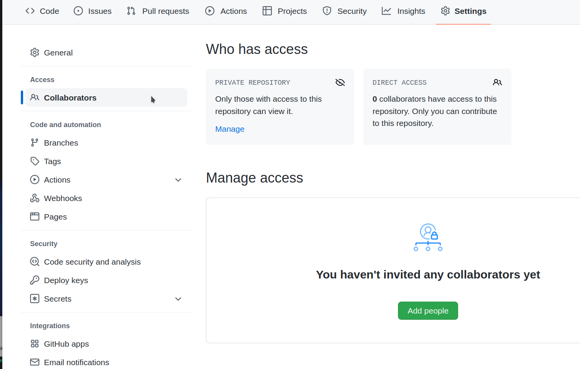Select the Settings tab
This screenshot has width=580, height=369.
[x=463, y=11]
